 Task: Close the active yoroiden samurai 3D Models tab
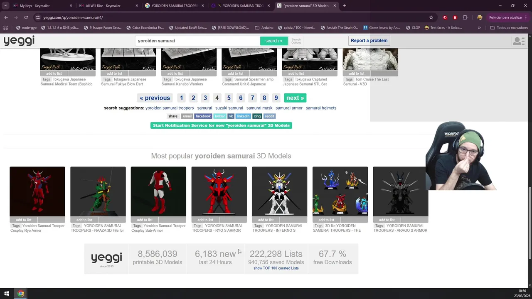[335, 6]
